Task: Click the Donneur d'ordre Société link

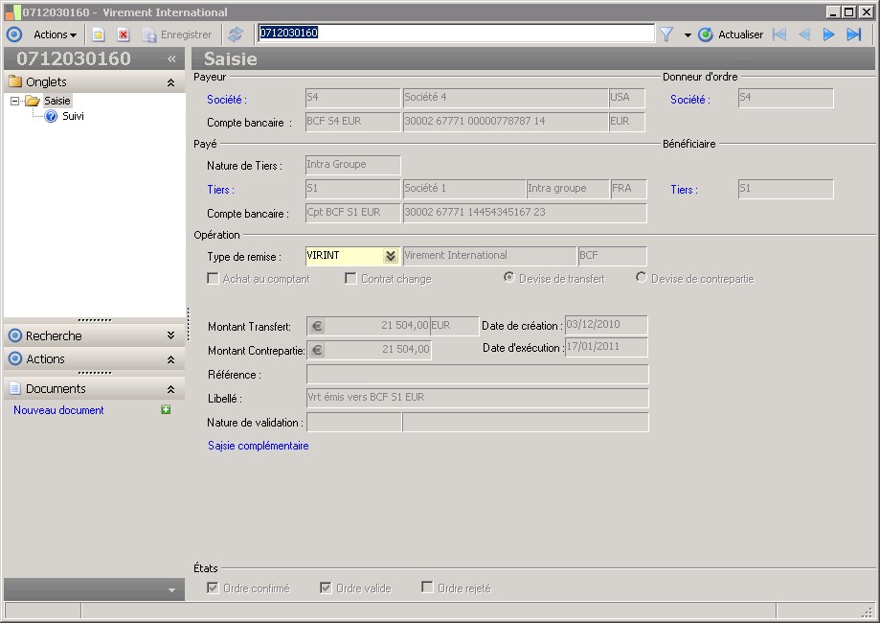Action: coord(690,100)
